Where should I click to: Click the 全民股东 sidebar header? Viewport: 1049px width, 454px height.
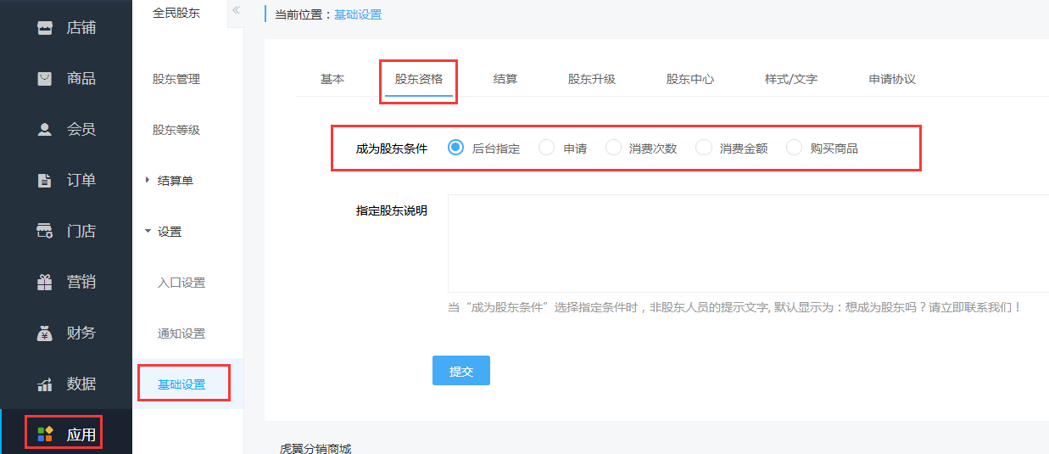176,13
